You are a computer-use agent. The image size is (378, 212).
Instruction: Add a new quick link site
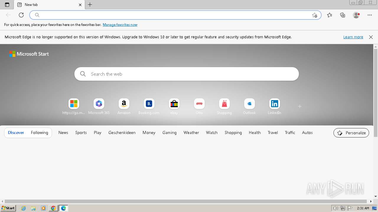coord(299,107)
